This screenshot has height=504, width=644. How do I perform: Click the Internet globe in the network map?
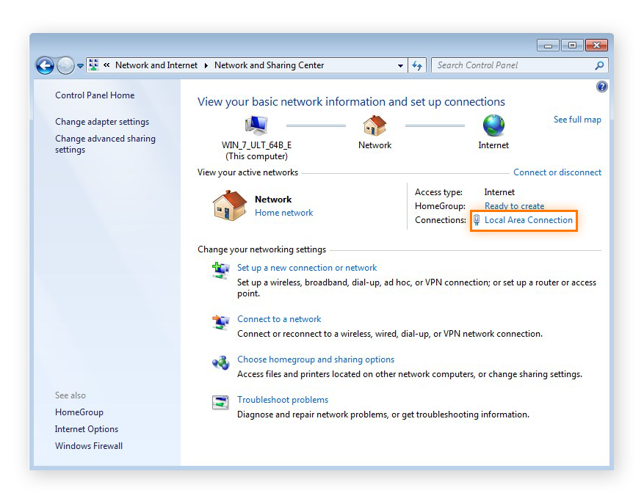(x=493, y=125)
